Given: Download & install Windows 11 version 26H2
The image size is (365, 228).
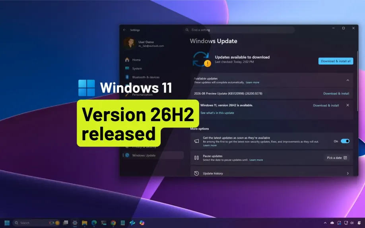Looking at the screenshot, I should (326, 105).
